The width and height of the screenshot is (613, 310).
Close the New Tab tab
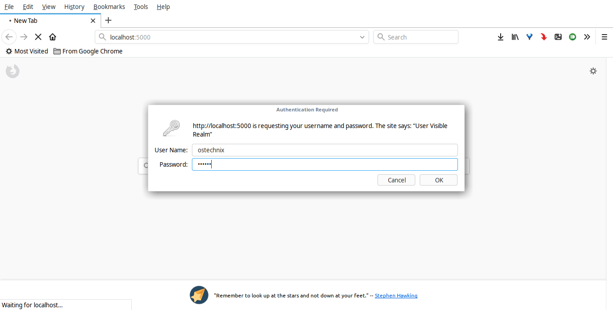pos(93,21)
